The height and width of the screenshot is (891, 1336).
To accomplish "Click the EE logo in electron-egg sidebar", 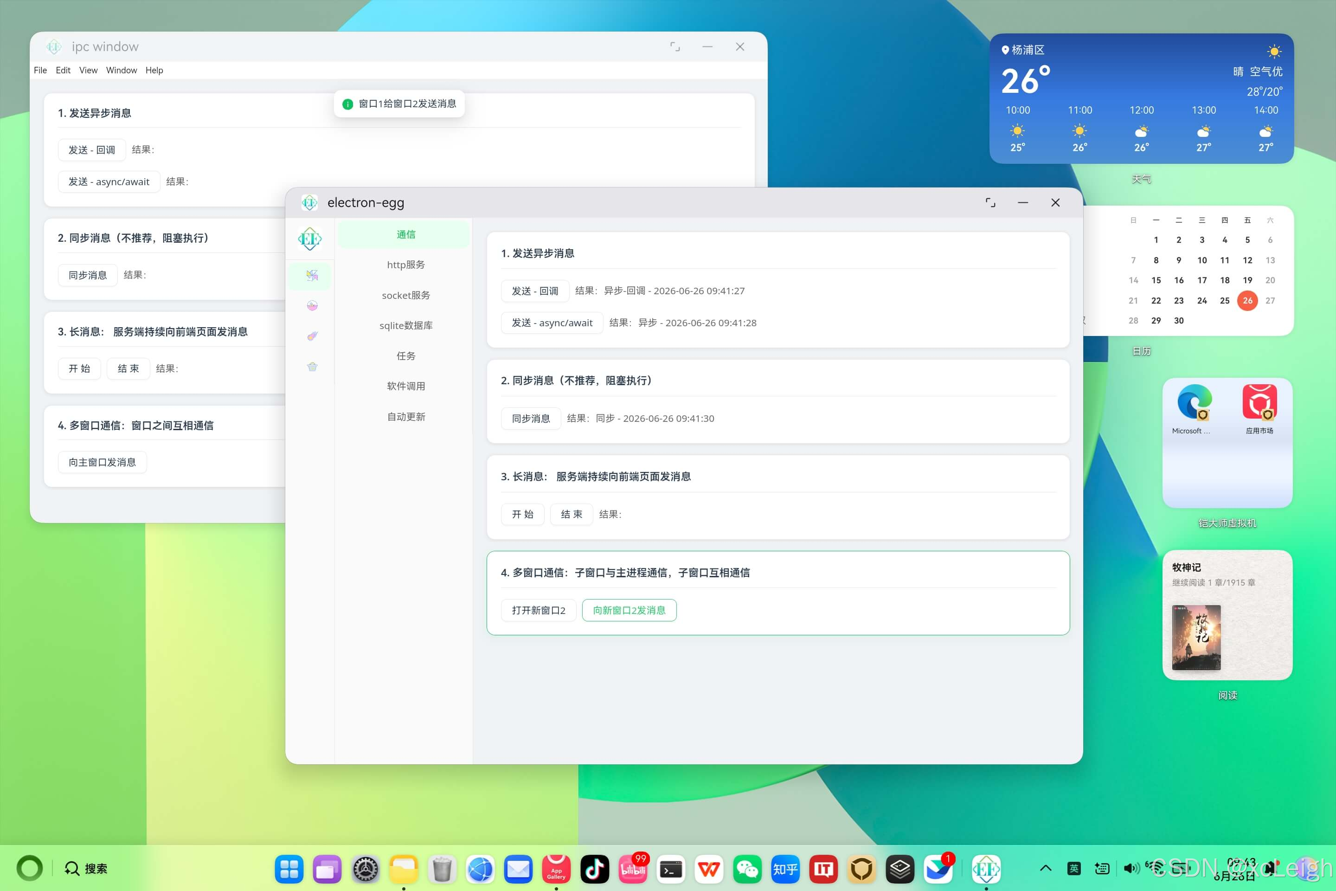I will (x=309, y=239).
